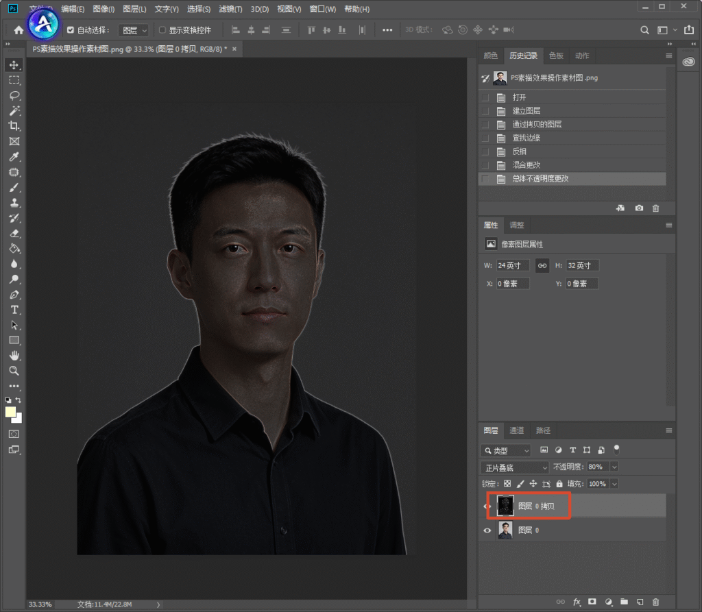
Task: Switch to the 通道 tab
Action: [517, 430]
